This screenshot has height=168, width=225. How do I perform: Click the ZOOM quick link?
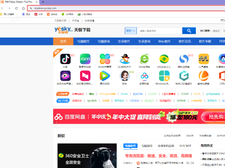[x=185, y=94]
